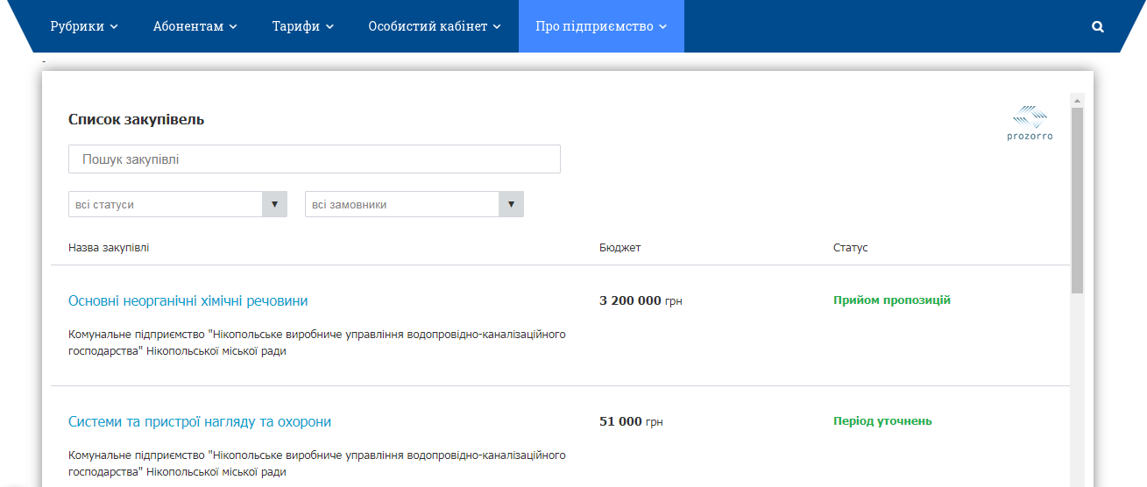Open the Рубрики menu

tap(83, 26)
